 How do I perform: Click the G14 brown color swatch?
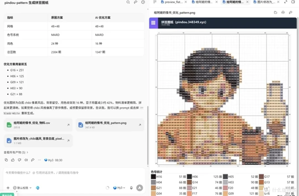coord(189,182)
